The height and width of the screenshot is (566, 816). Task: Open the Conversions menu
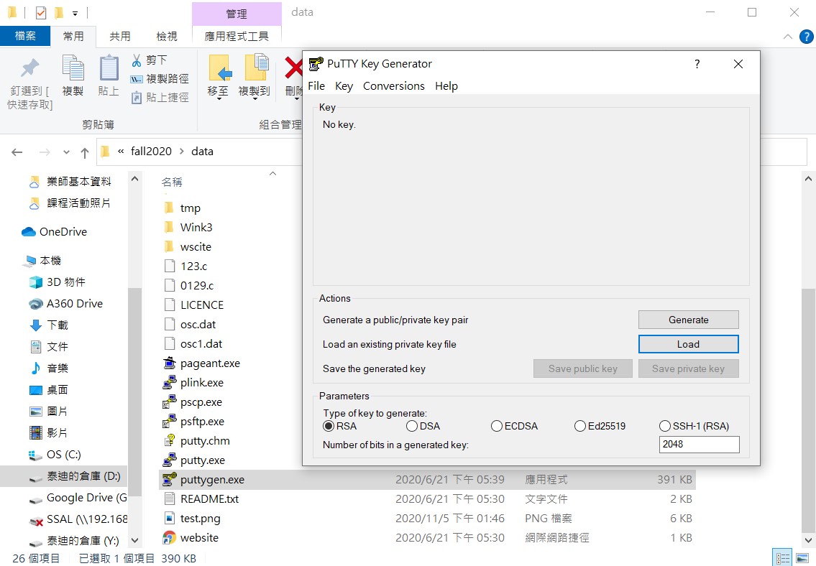(394, 85)
